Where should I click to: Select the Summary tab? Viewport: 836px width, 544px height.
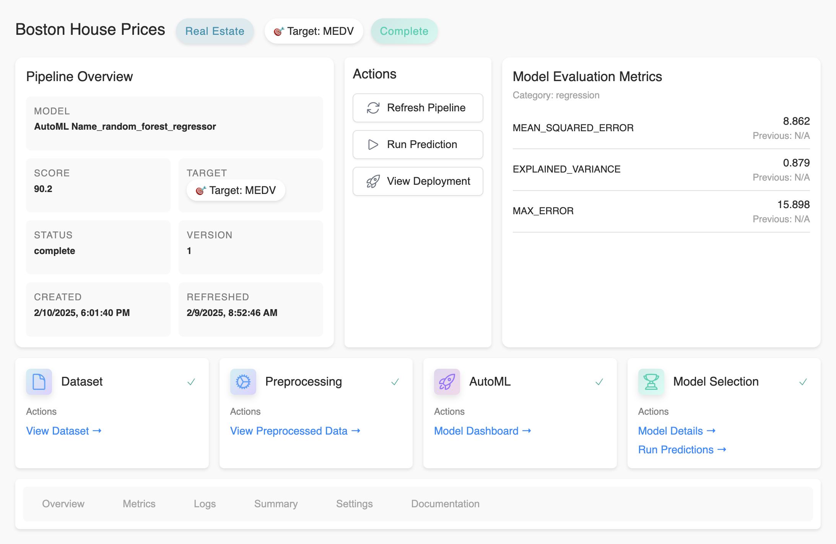(x=276, y=504)
